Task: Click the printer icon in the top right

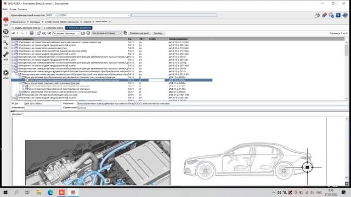Action: [317, 15]
